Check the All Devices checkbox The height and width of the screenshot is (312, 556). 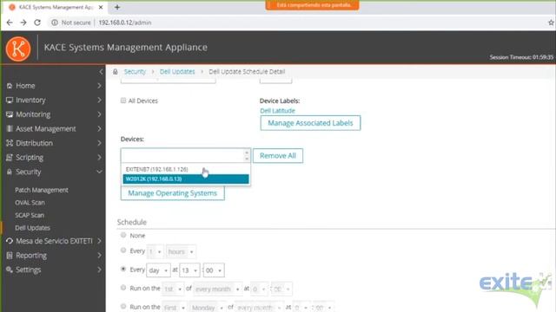coord(123,101)
